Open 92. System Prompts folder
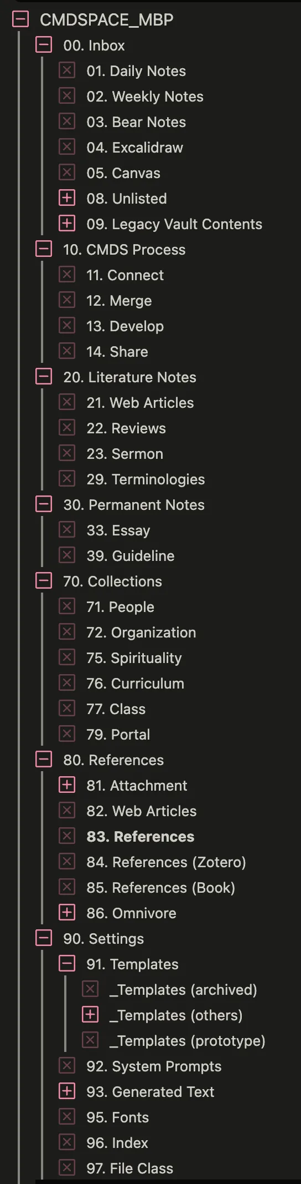The width and height of the screenshot is (301, 1184). point(154,1066)
